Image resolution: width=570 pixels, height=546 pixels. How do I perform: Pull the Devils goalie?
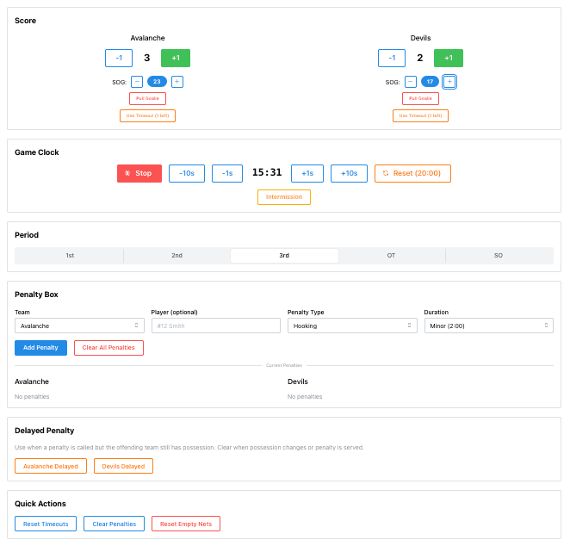tap(420, 98)
